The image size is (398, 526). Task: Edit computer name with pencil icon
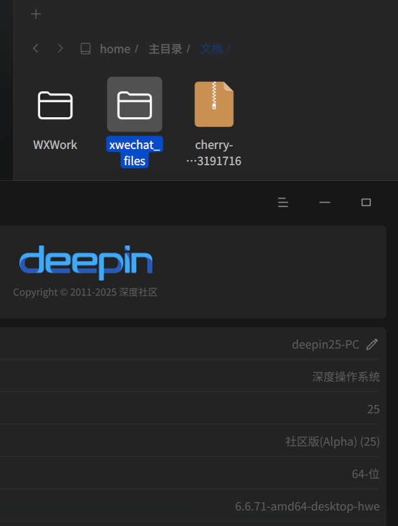coord(372,345)
